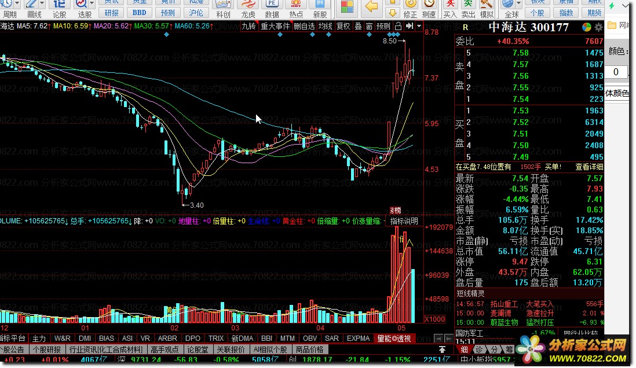This screenshot has width=636, height=368.
Task: Switch to the BIAS indicator tab
Action: click(x=106, y=338)
